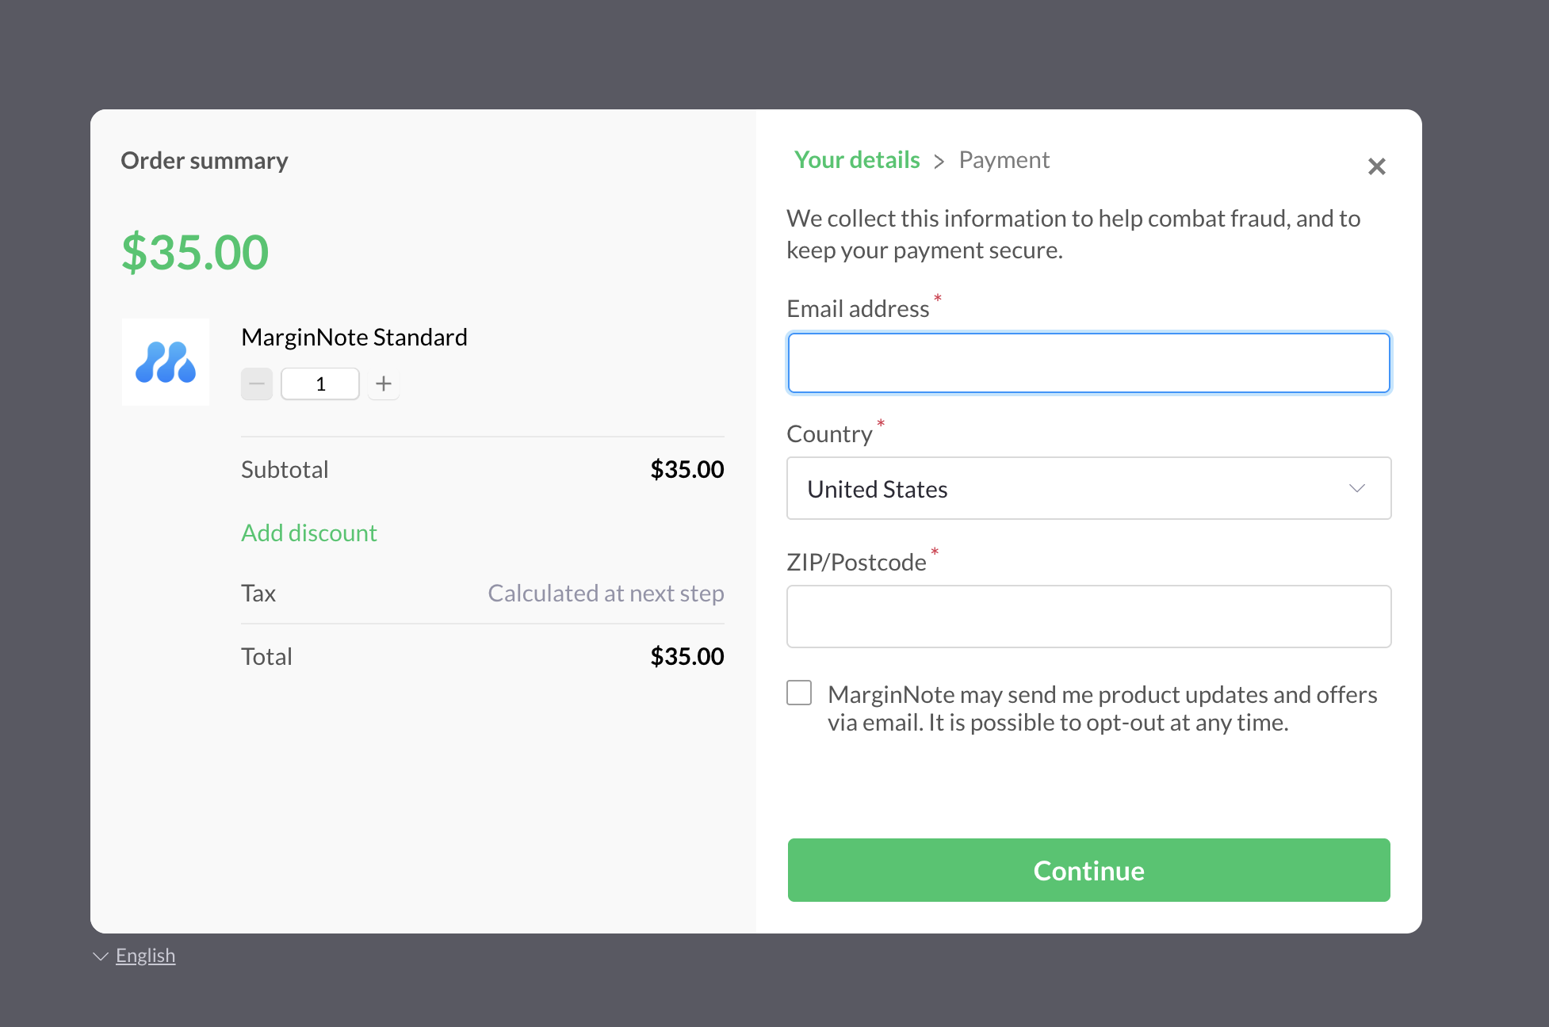Open the Add discount link

309,533
